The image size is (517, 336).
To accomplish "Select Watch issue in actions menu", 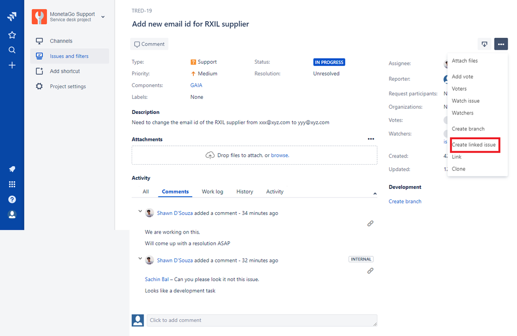I will pyautogui.click(x=466, y=101).
